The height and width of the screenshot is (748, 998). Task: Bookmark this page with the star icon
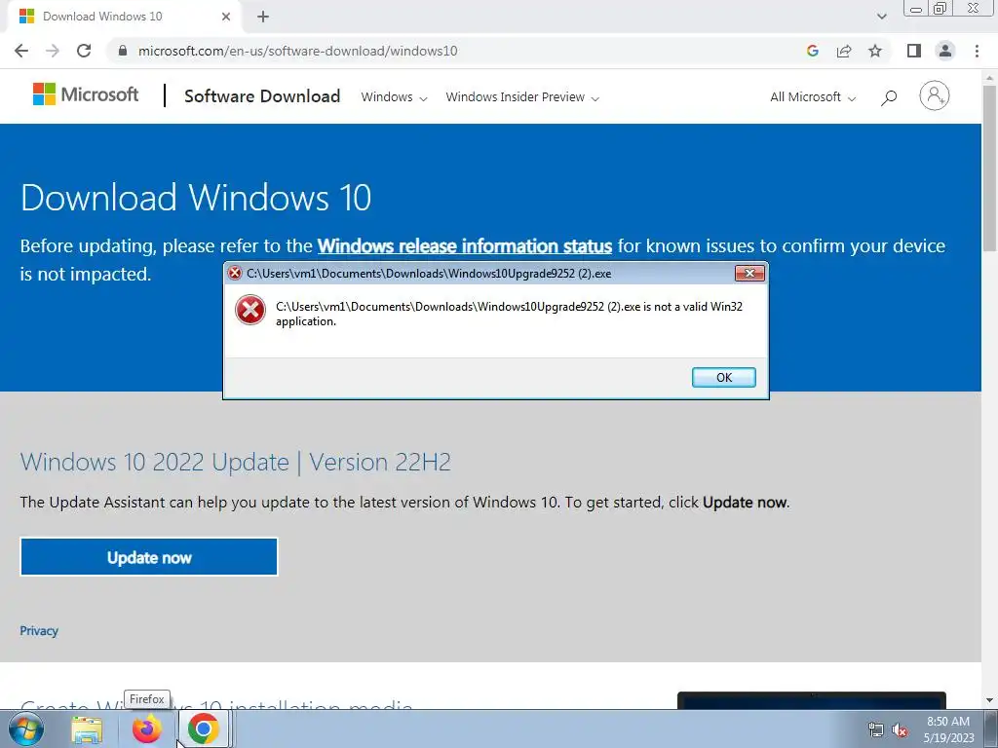point(875,51)
